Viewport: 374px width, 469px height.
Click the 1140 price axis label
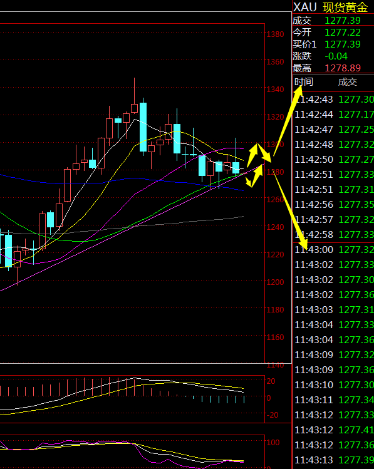click(x=275, y=365)
